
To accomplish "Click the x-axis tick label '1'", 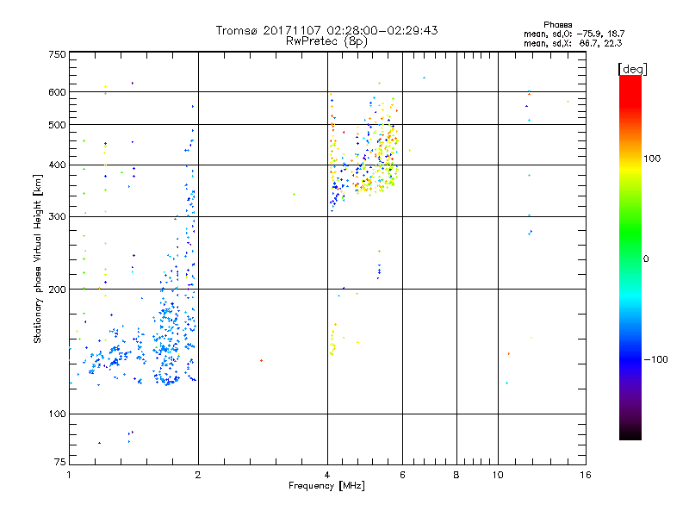I will point(69,475).
